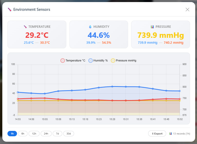The image size is (197, 144).
Task: Click the bar chart icon in Pressure card
Action: (x=152, y=27)
